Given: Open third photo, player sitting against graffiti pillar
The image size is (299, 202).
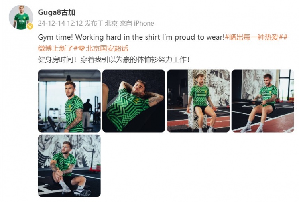Looking at the screenshot, I should coord(198,101).
